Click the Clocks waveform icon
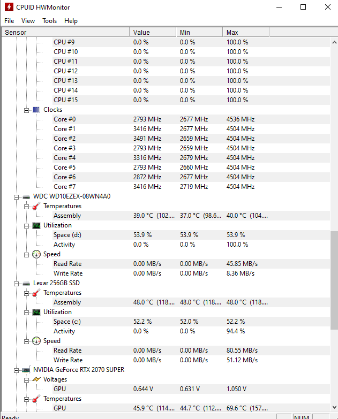Viewport: 338px width, 419px height. click(36, 110)
